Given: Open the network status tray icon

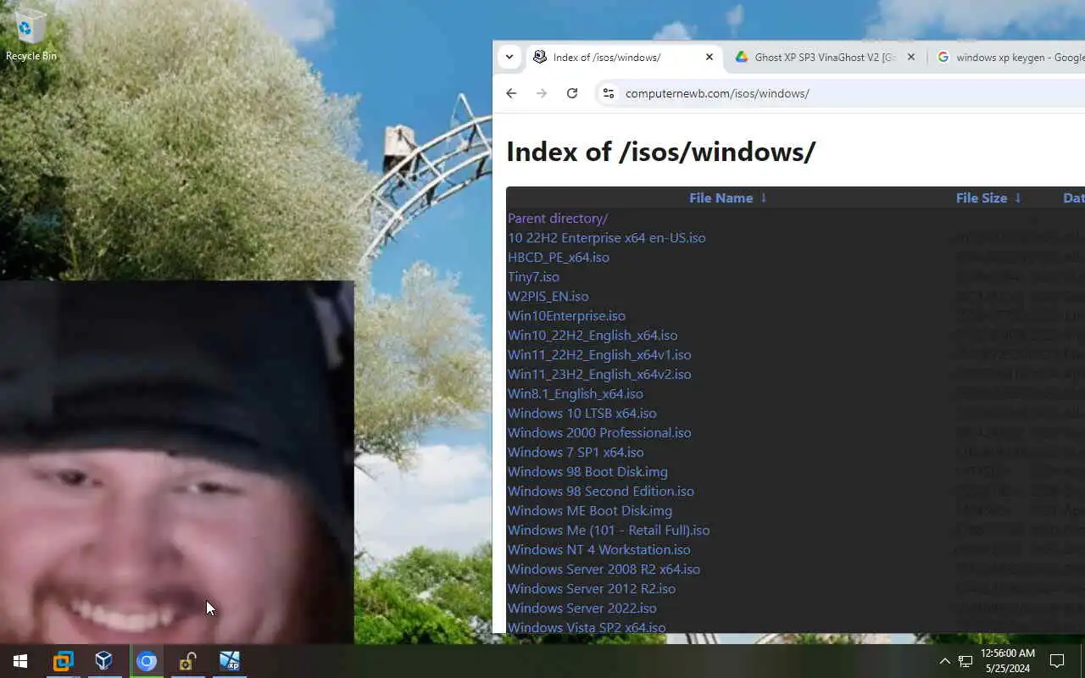Looking at the screenshot, I should [965, 661].
